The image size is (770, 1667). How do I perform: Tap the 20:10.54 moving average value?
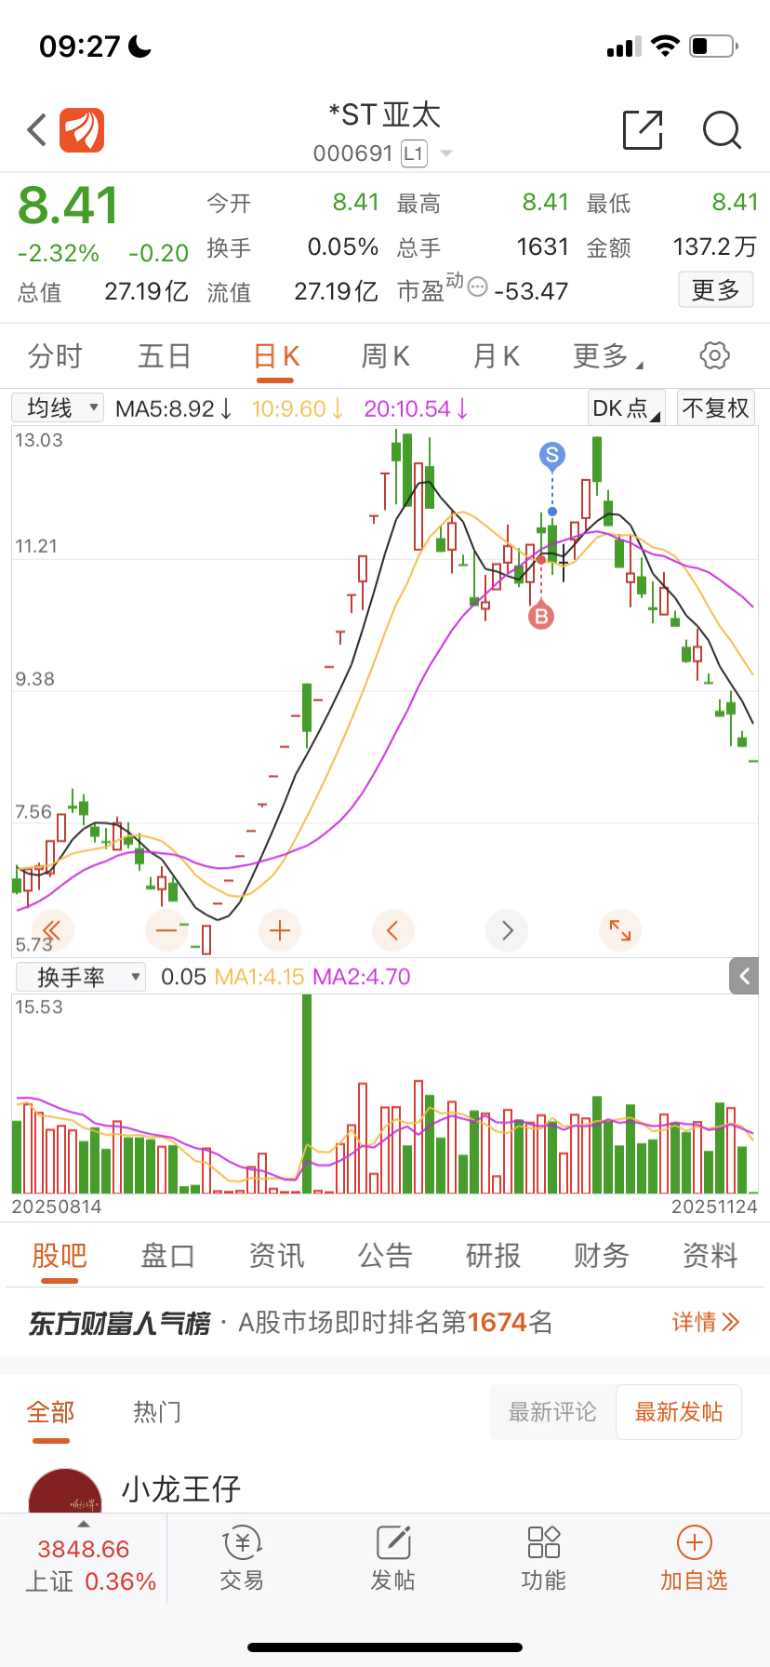point(416,408)
